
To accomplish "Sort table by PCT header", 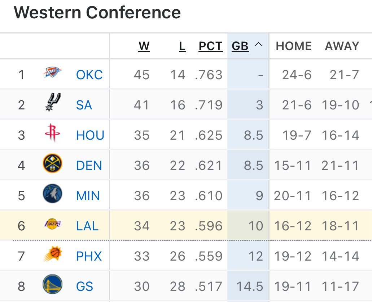I will click(x=211, y=46).
